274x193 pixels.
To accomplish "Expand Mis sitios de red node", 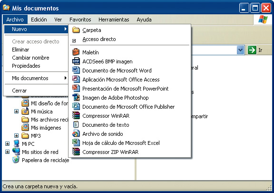I will click(x=7, y=152).
